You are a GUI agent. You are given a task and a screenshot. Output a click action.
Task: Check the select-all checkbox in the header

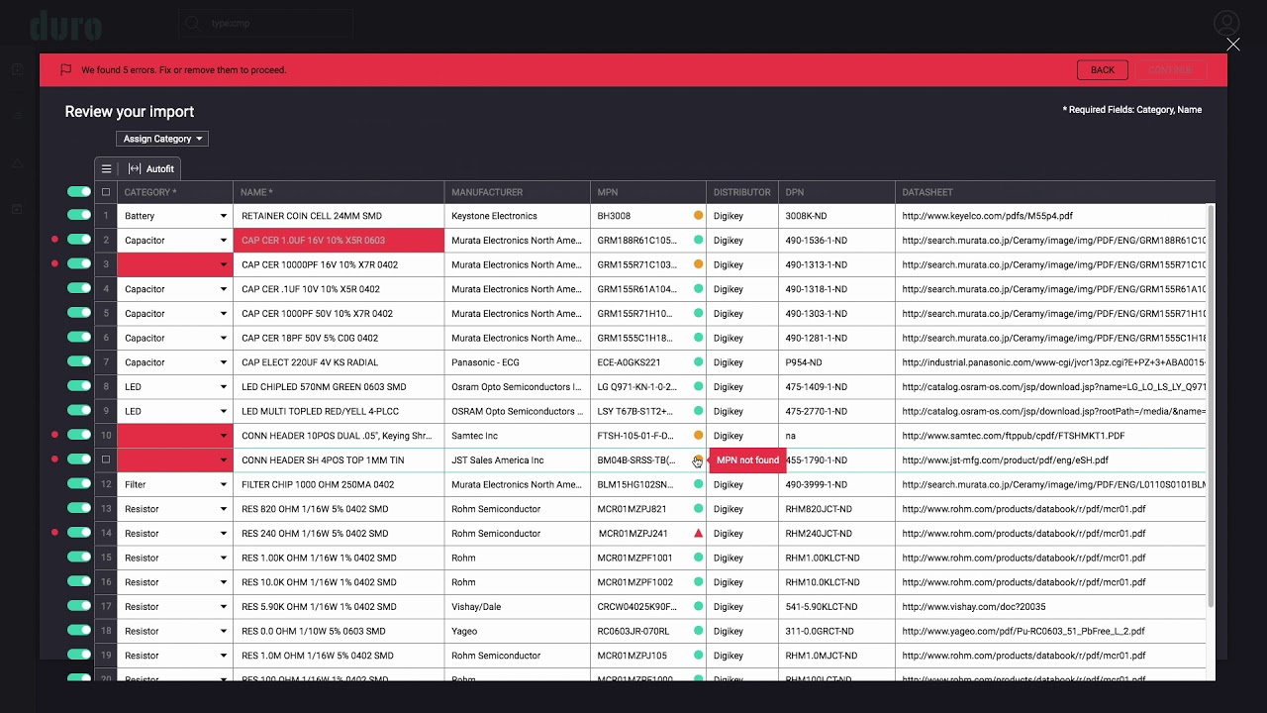tap(106, 192)
